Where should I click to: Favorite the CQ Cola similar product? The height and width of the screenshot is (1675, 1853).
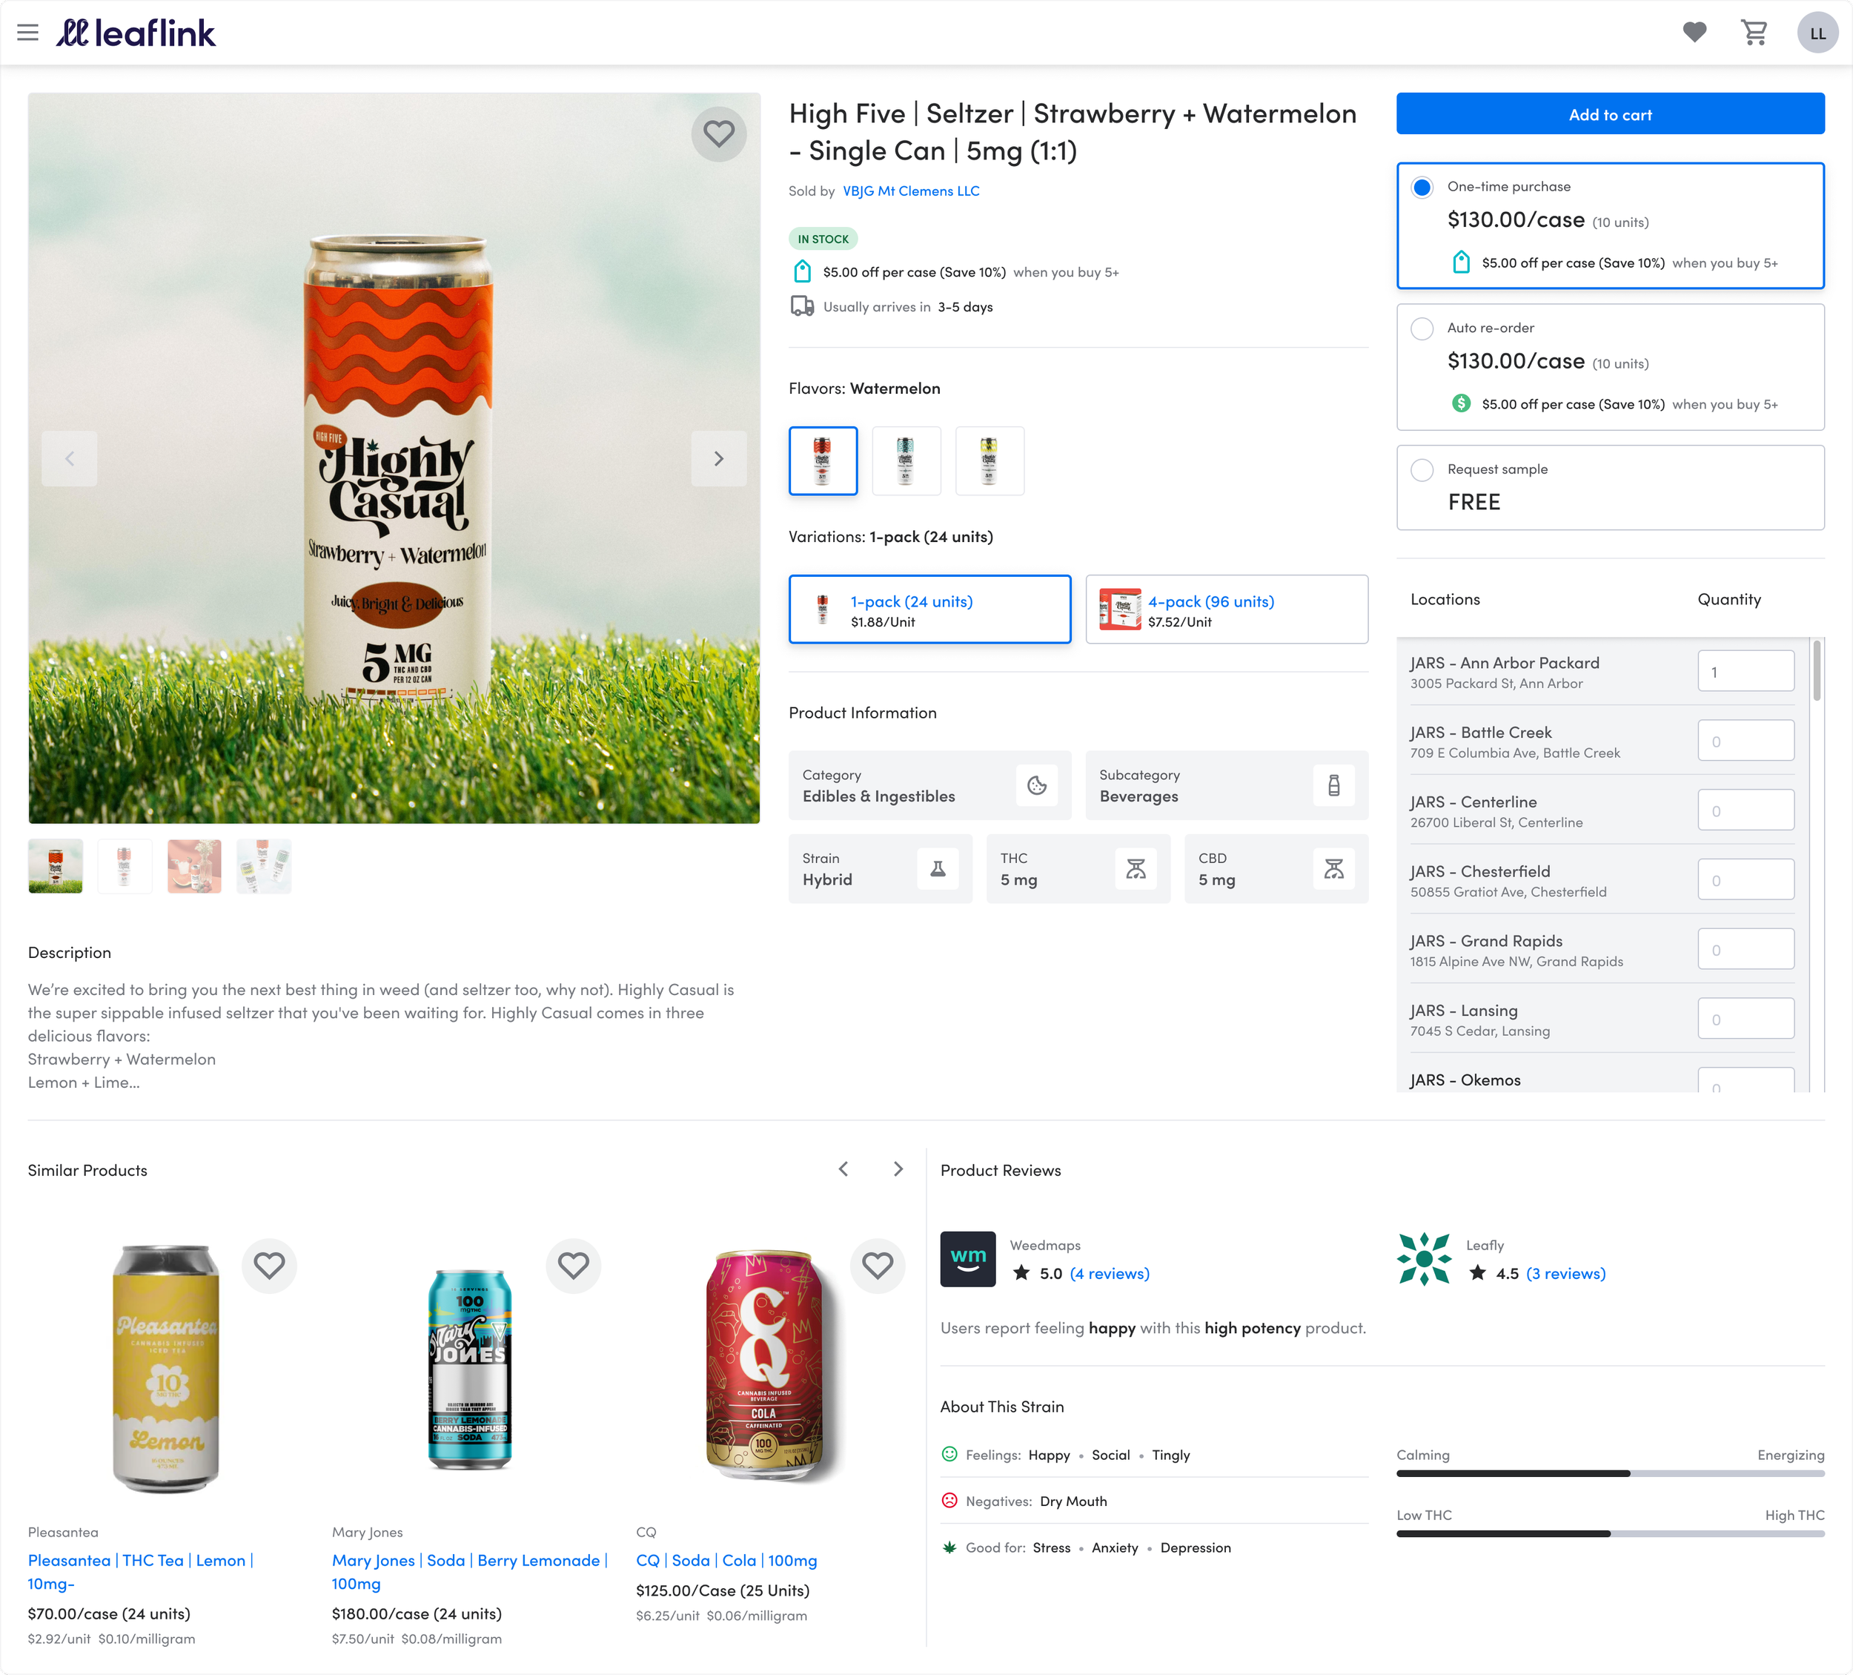point(877,1266)
